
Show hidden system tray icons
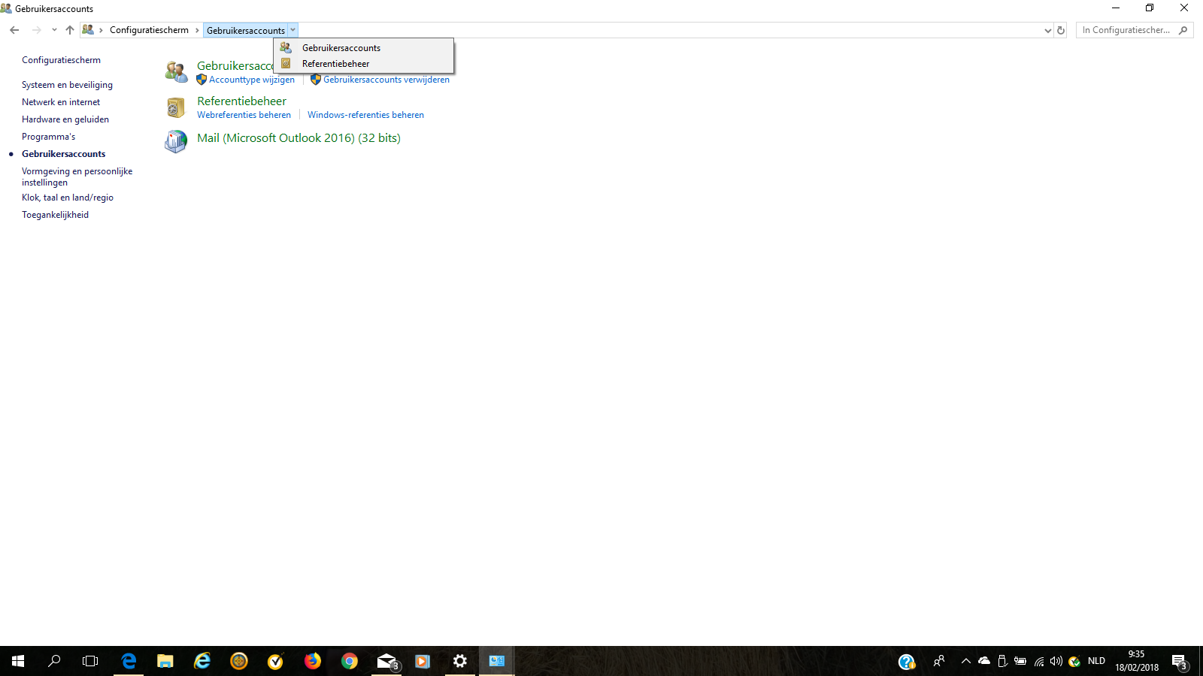tap(966, 661)
